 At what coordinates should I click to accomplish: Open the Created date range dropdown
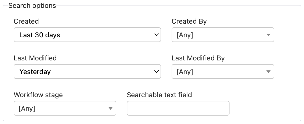(x=87, y=35)
